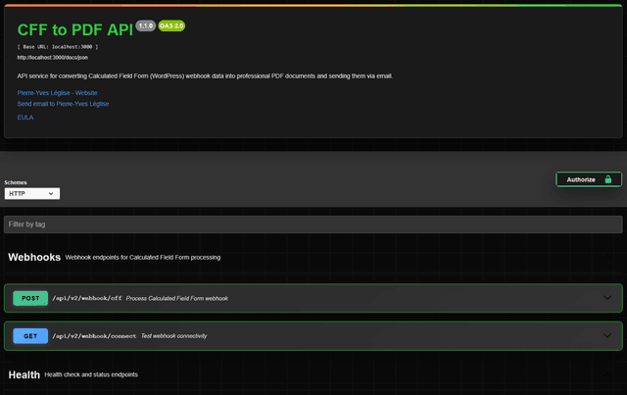Click the Webhooks tag heading
This screenshot has height=395, width=627.
[x=34, y=257]
